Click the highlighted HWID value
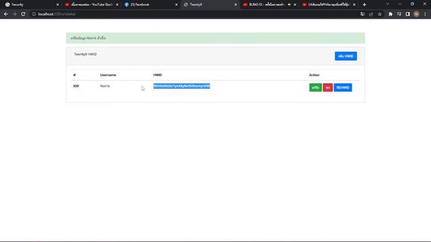 pos(182,86)
